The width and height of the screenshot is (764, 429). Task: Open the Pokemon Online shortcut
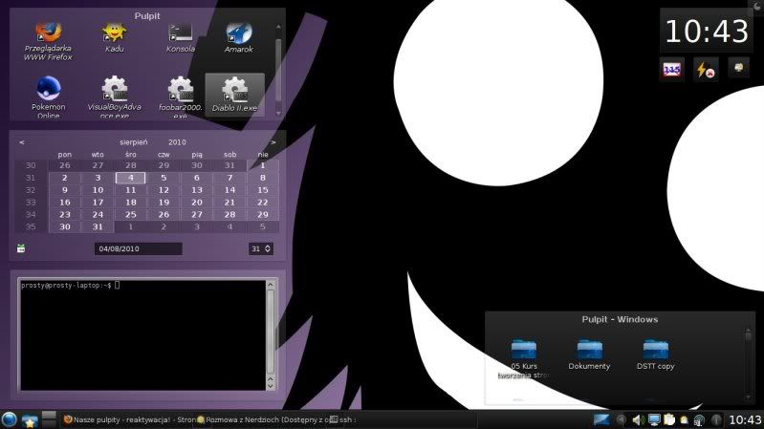coord(48,97)
